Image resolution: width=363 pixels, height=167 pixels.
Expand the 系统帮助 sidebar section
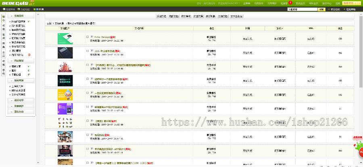21,112
